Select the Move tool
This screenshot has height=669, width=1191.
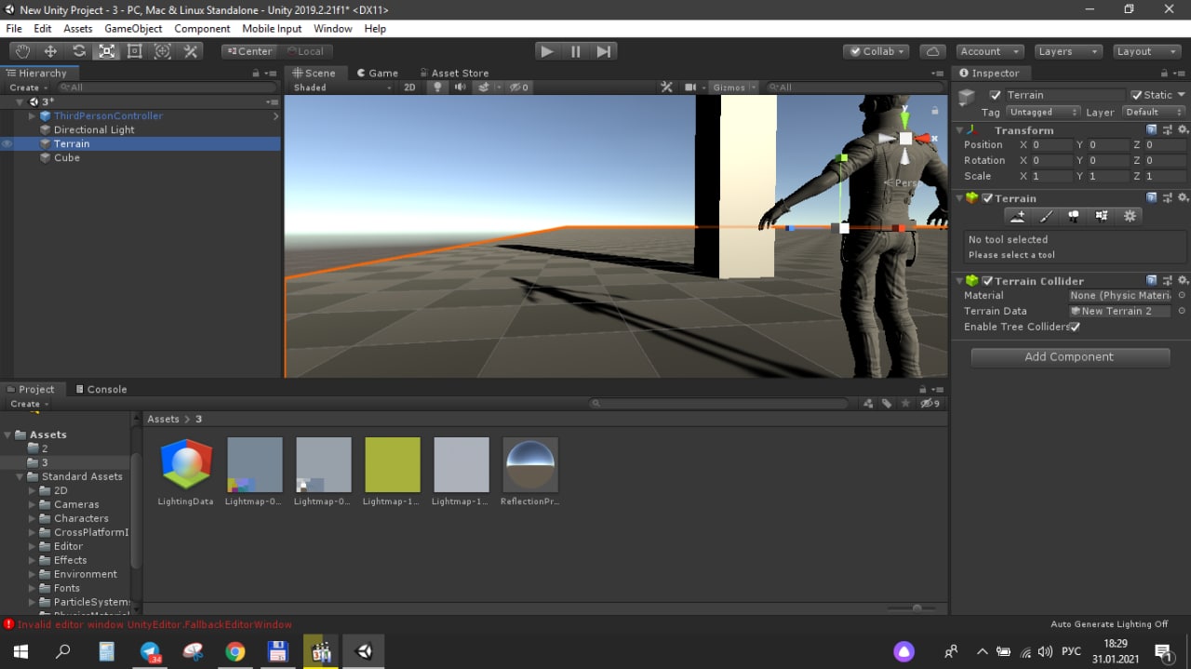[x=50, y=51]
